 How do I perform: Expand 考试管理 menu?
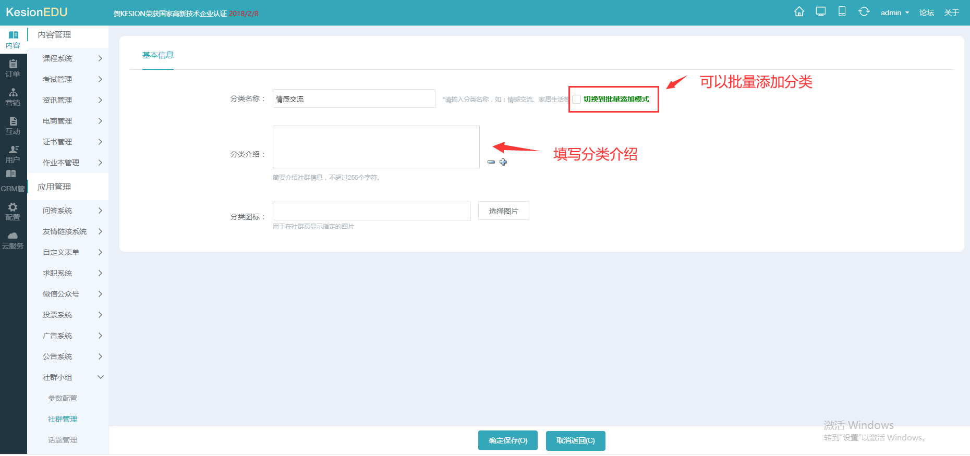click(x=68, y=79)
